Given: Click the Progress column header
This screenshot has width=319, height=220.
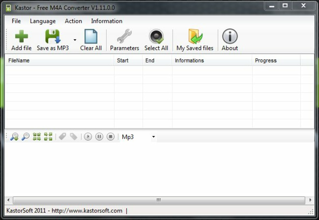Looking at the screenshot, I should coord(276,61).
